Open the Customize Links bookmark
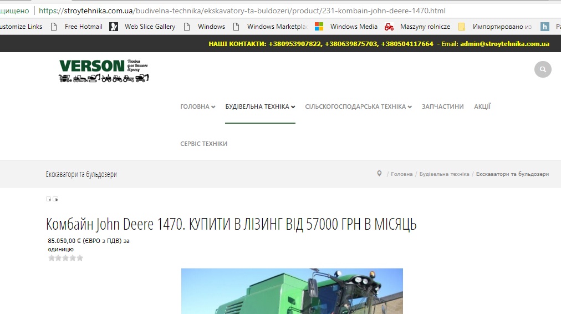This screenshot has width=561, height=314. [21, 27]
